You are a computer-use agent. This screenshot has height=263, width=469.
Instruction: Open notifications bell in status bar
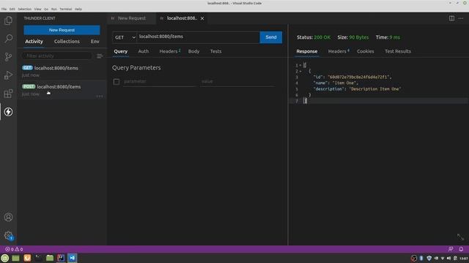pyautogui.click(x=461, y=249)
